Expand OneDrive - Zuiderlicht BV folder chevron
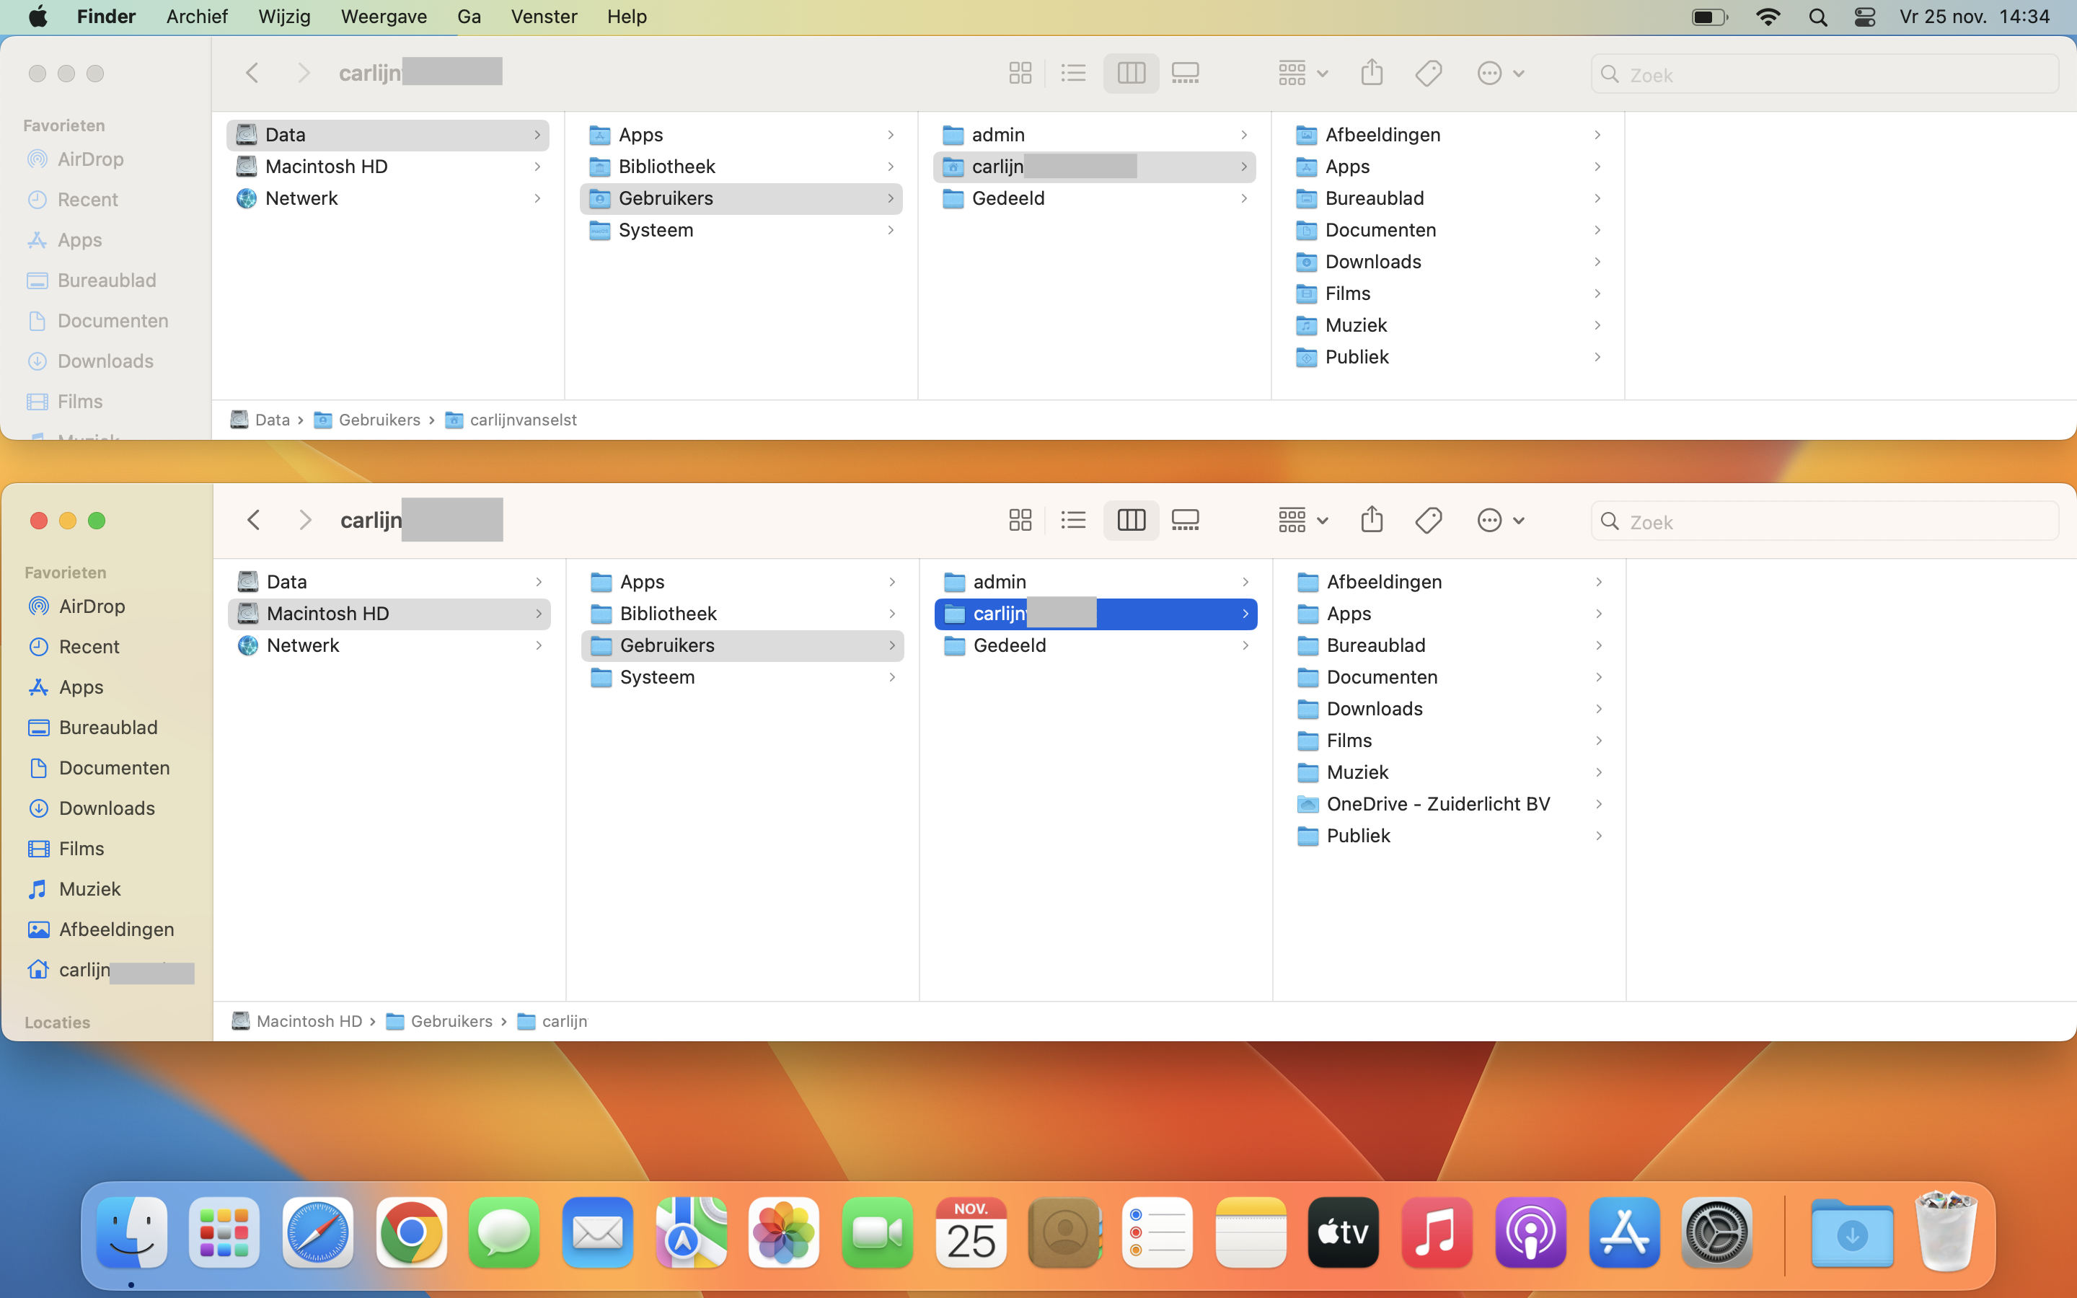The image size is (2077, 1298). 1598,804
